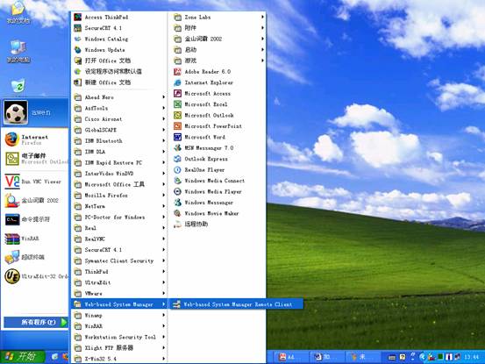Open Windows Messenger icon
The image size is (485, 364).
coord(177,203)
